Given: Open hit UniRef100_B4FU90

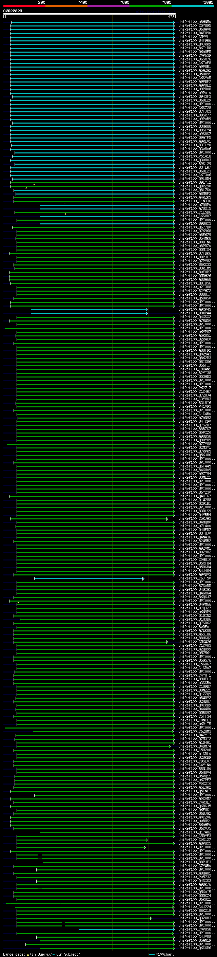Looking at the screenshot, I should (194, 33).
